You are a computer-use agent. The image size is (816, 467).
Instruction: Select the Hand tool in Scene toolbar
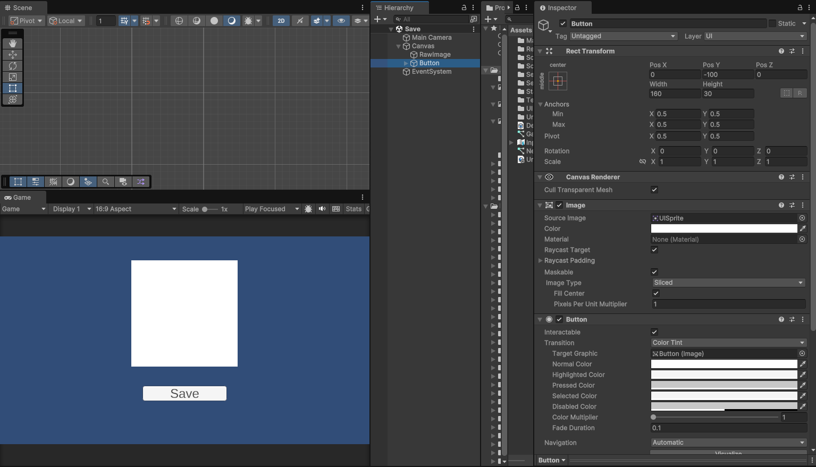point(13,44)
